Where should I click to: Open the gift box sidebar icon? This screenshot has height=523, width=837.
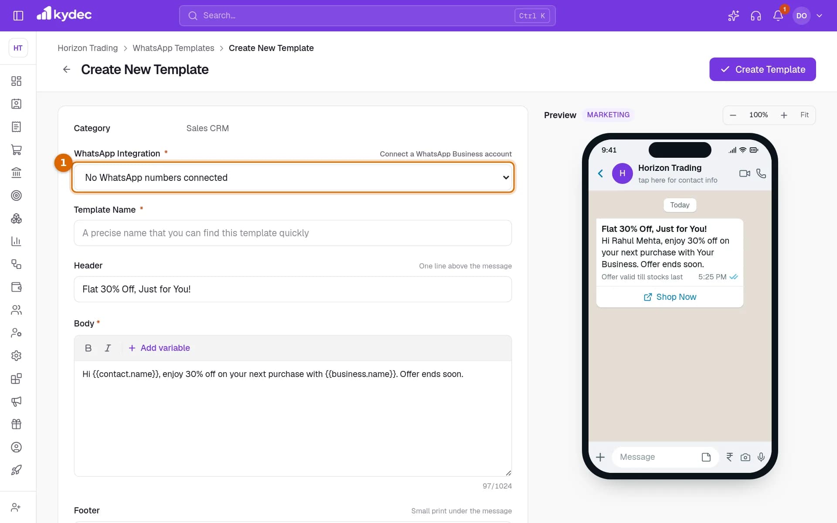tap(16, 424)
